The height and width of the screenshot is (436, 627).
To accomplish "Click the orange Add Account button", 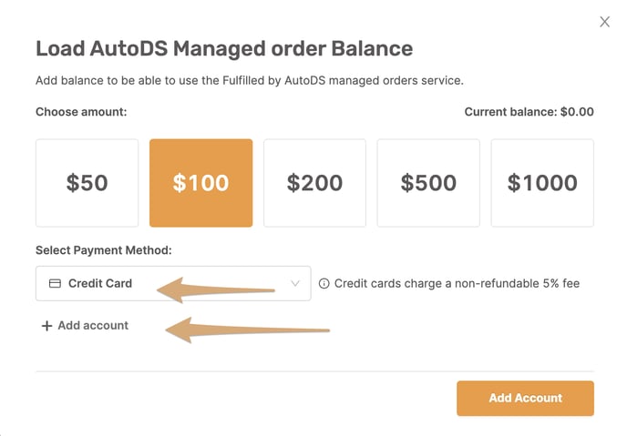I will 526,398.
